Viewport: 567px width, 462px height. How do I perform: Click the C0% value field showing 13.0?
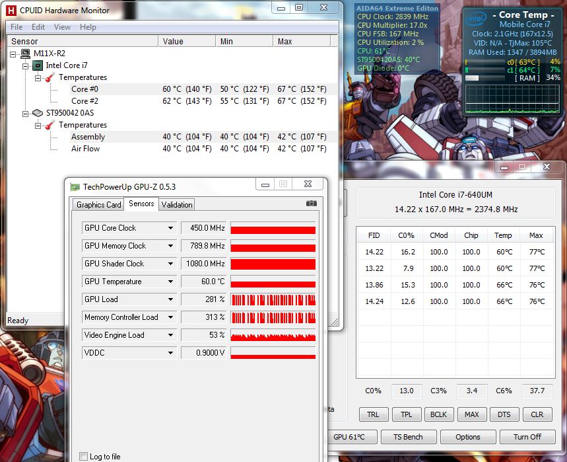[407, 391]
